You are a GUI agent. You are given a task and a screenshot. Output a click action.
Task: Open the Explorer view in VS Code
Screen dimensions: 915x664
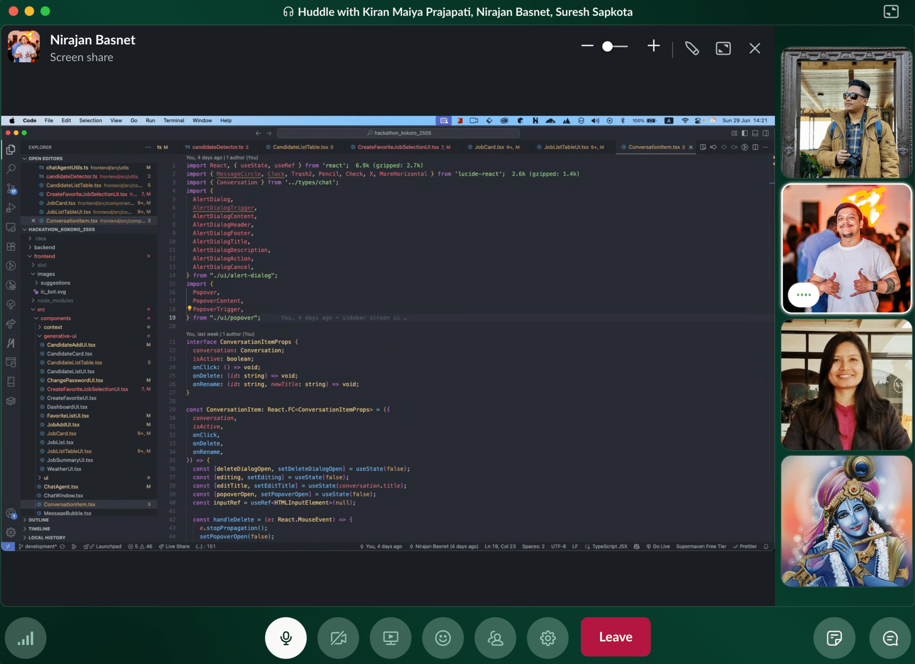(11, 150)
